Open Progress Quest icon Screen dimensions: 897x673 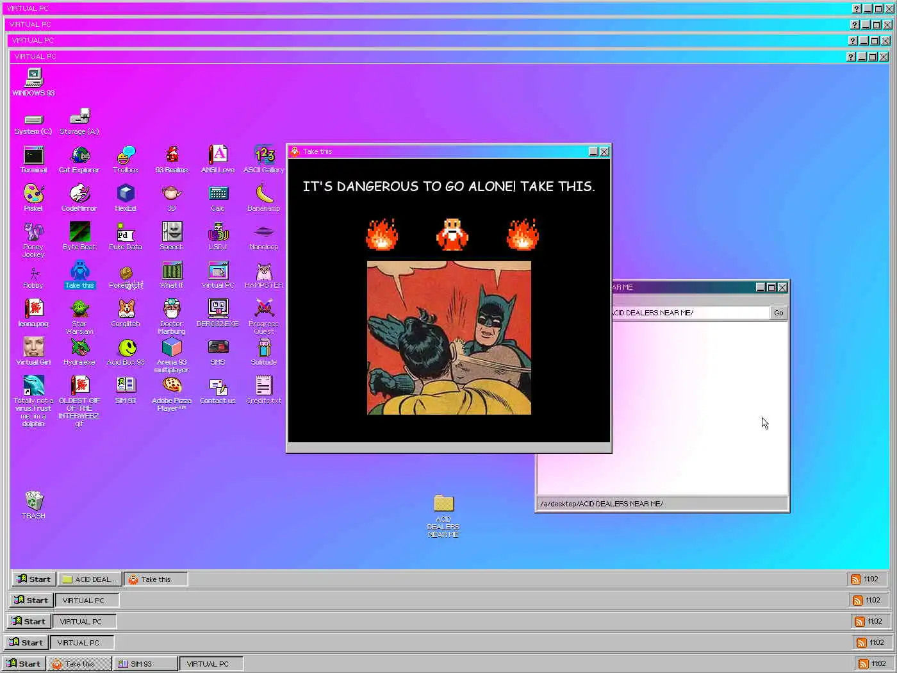[264, 317]
